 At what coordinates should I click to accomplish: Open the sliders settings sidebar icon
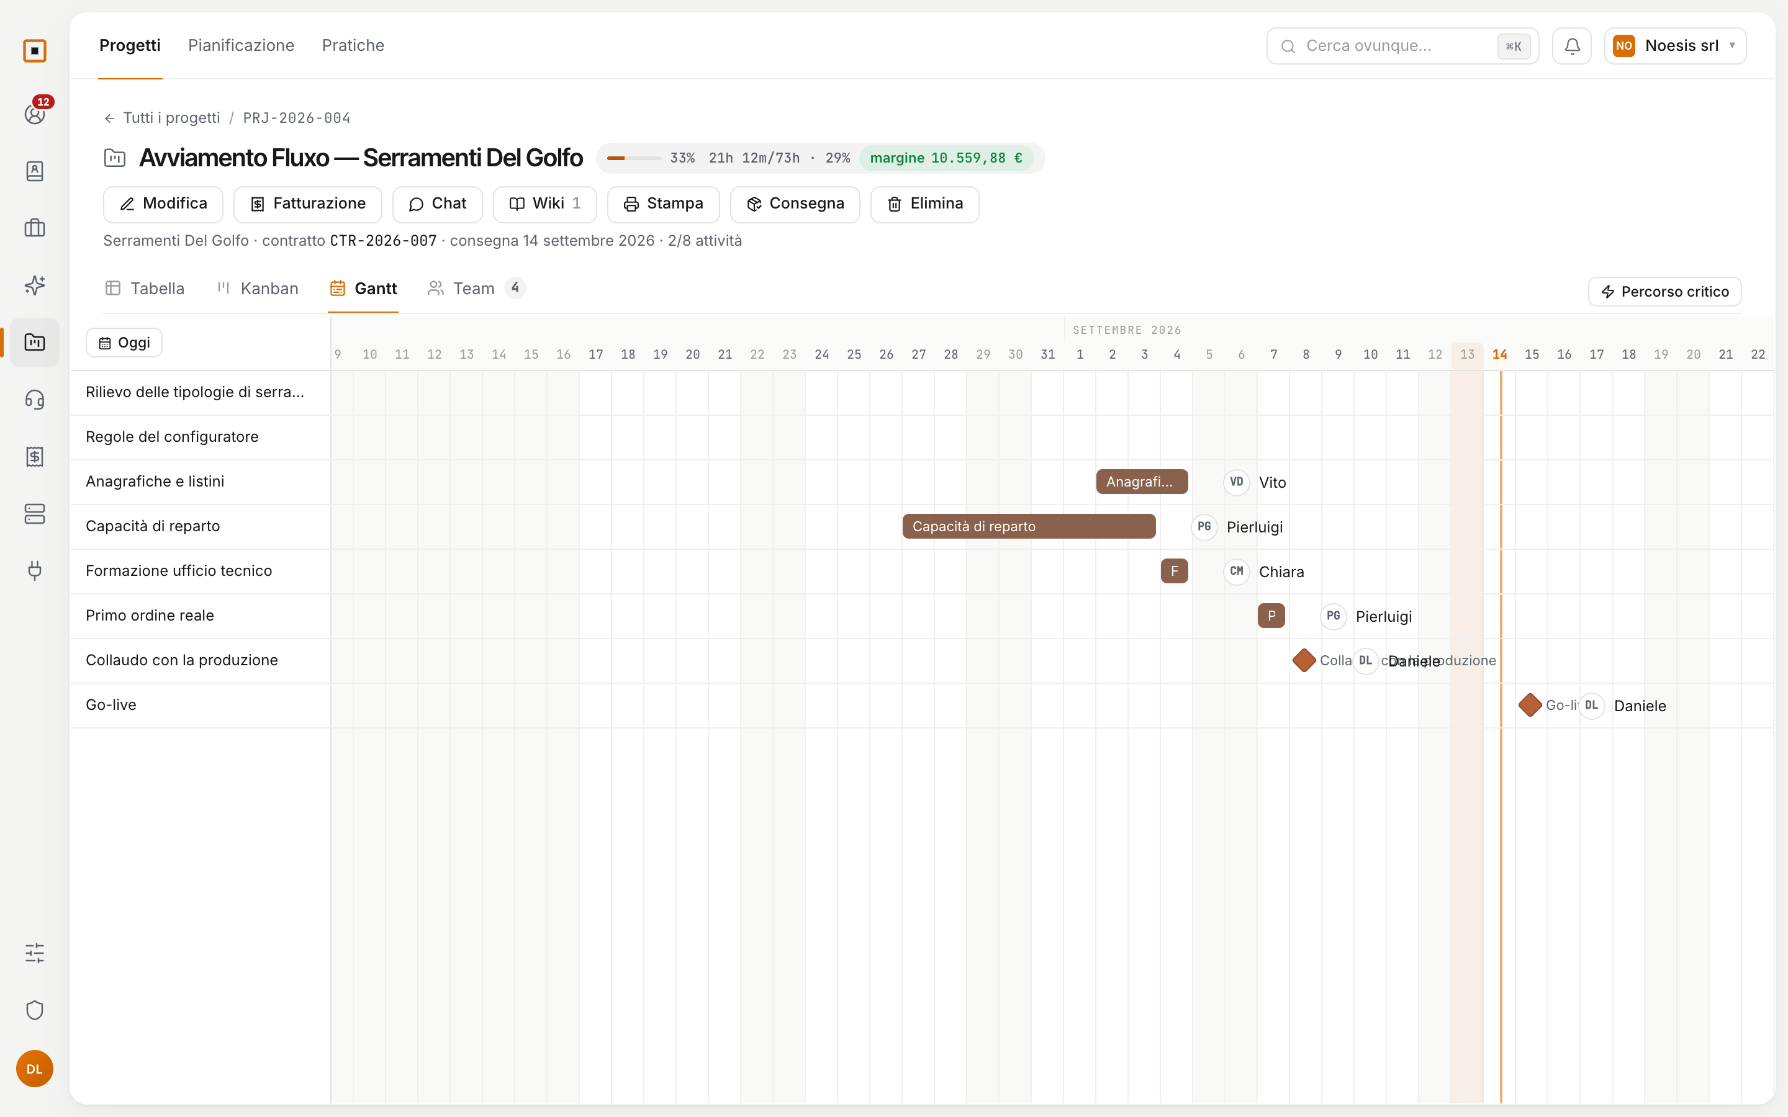35,953
